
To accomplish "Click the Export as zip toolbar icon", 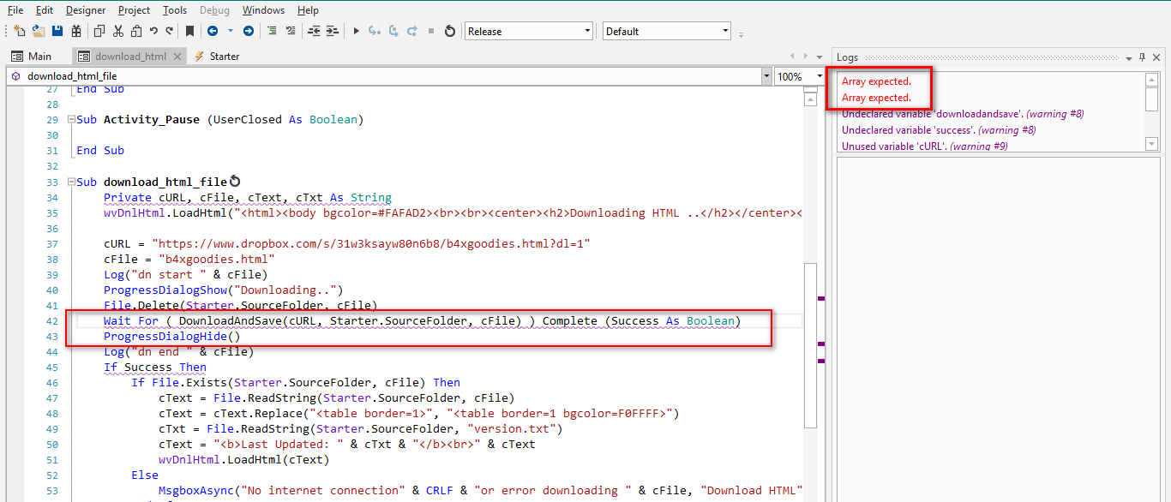I will 76,31.
